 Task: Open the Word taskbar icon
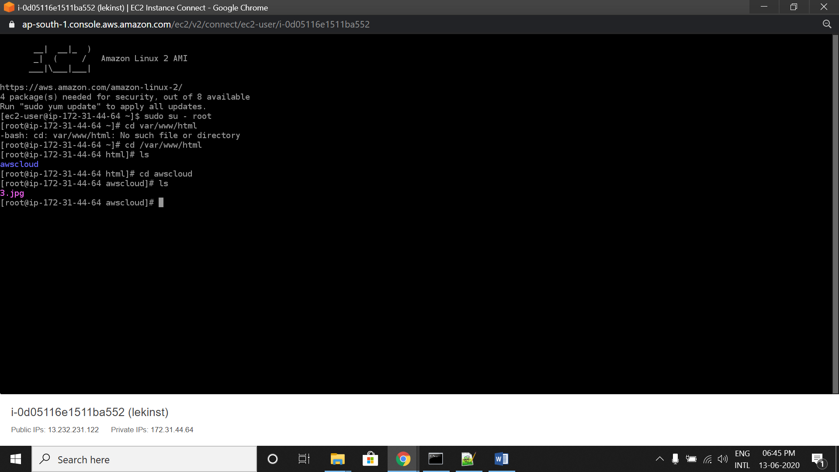[501, 459]
